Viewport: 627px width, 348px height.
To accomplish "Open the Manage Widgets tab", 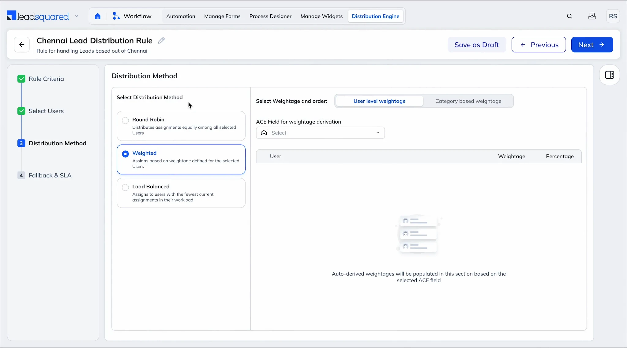I will 321,16.
